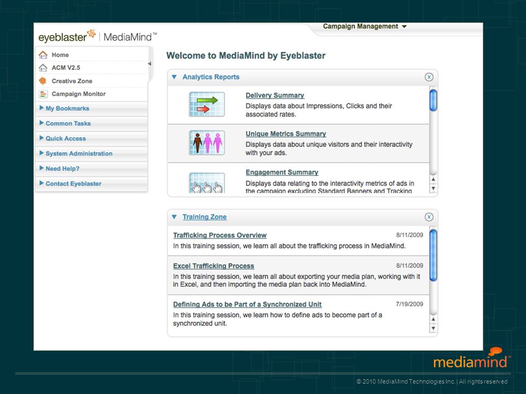Expand Contact Eyeblaster section

click(x=92, y=184)
